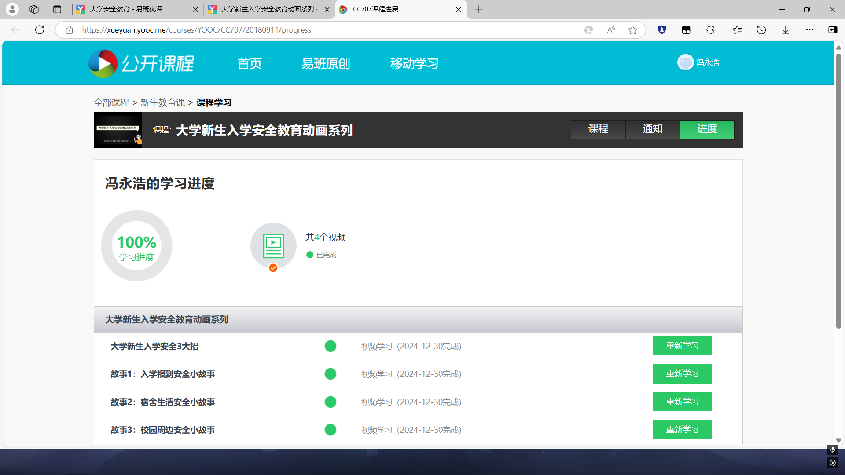Click the browser refresh icon
Viewport: 845px width, 475px height.
(x=40, y=30)
